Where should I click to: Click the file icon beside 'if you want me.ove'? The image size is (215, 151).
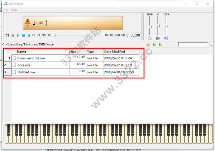14,58
